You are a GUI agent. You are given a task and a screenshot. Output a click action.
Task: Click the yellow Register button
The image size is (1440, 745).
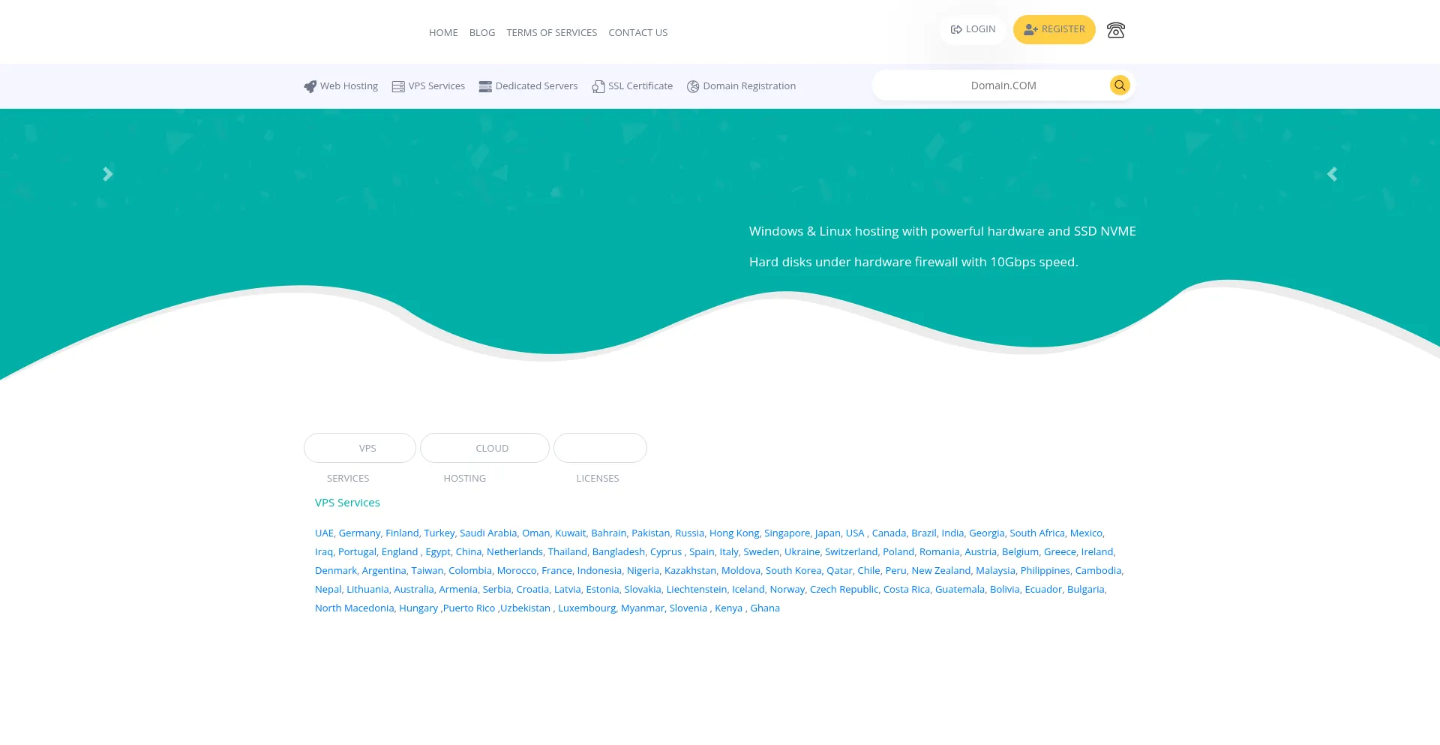pos(1054,29)
